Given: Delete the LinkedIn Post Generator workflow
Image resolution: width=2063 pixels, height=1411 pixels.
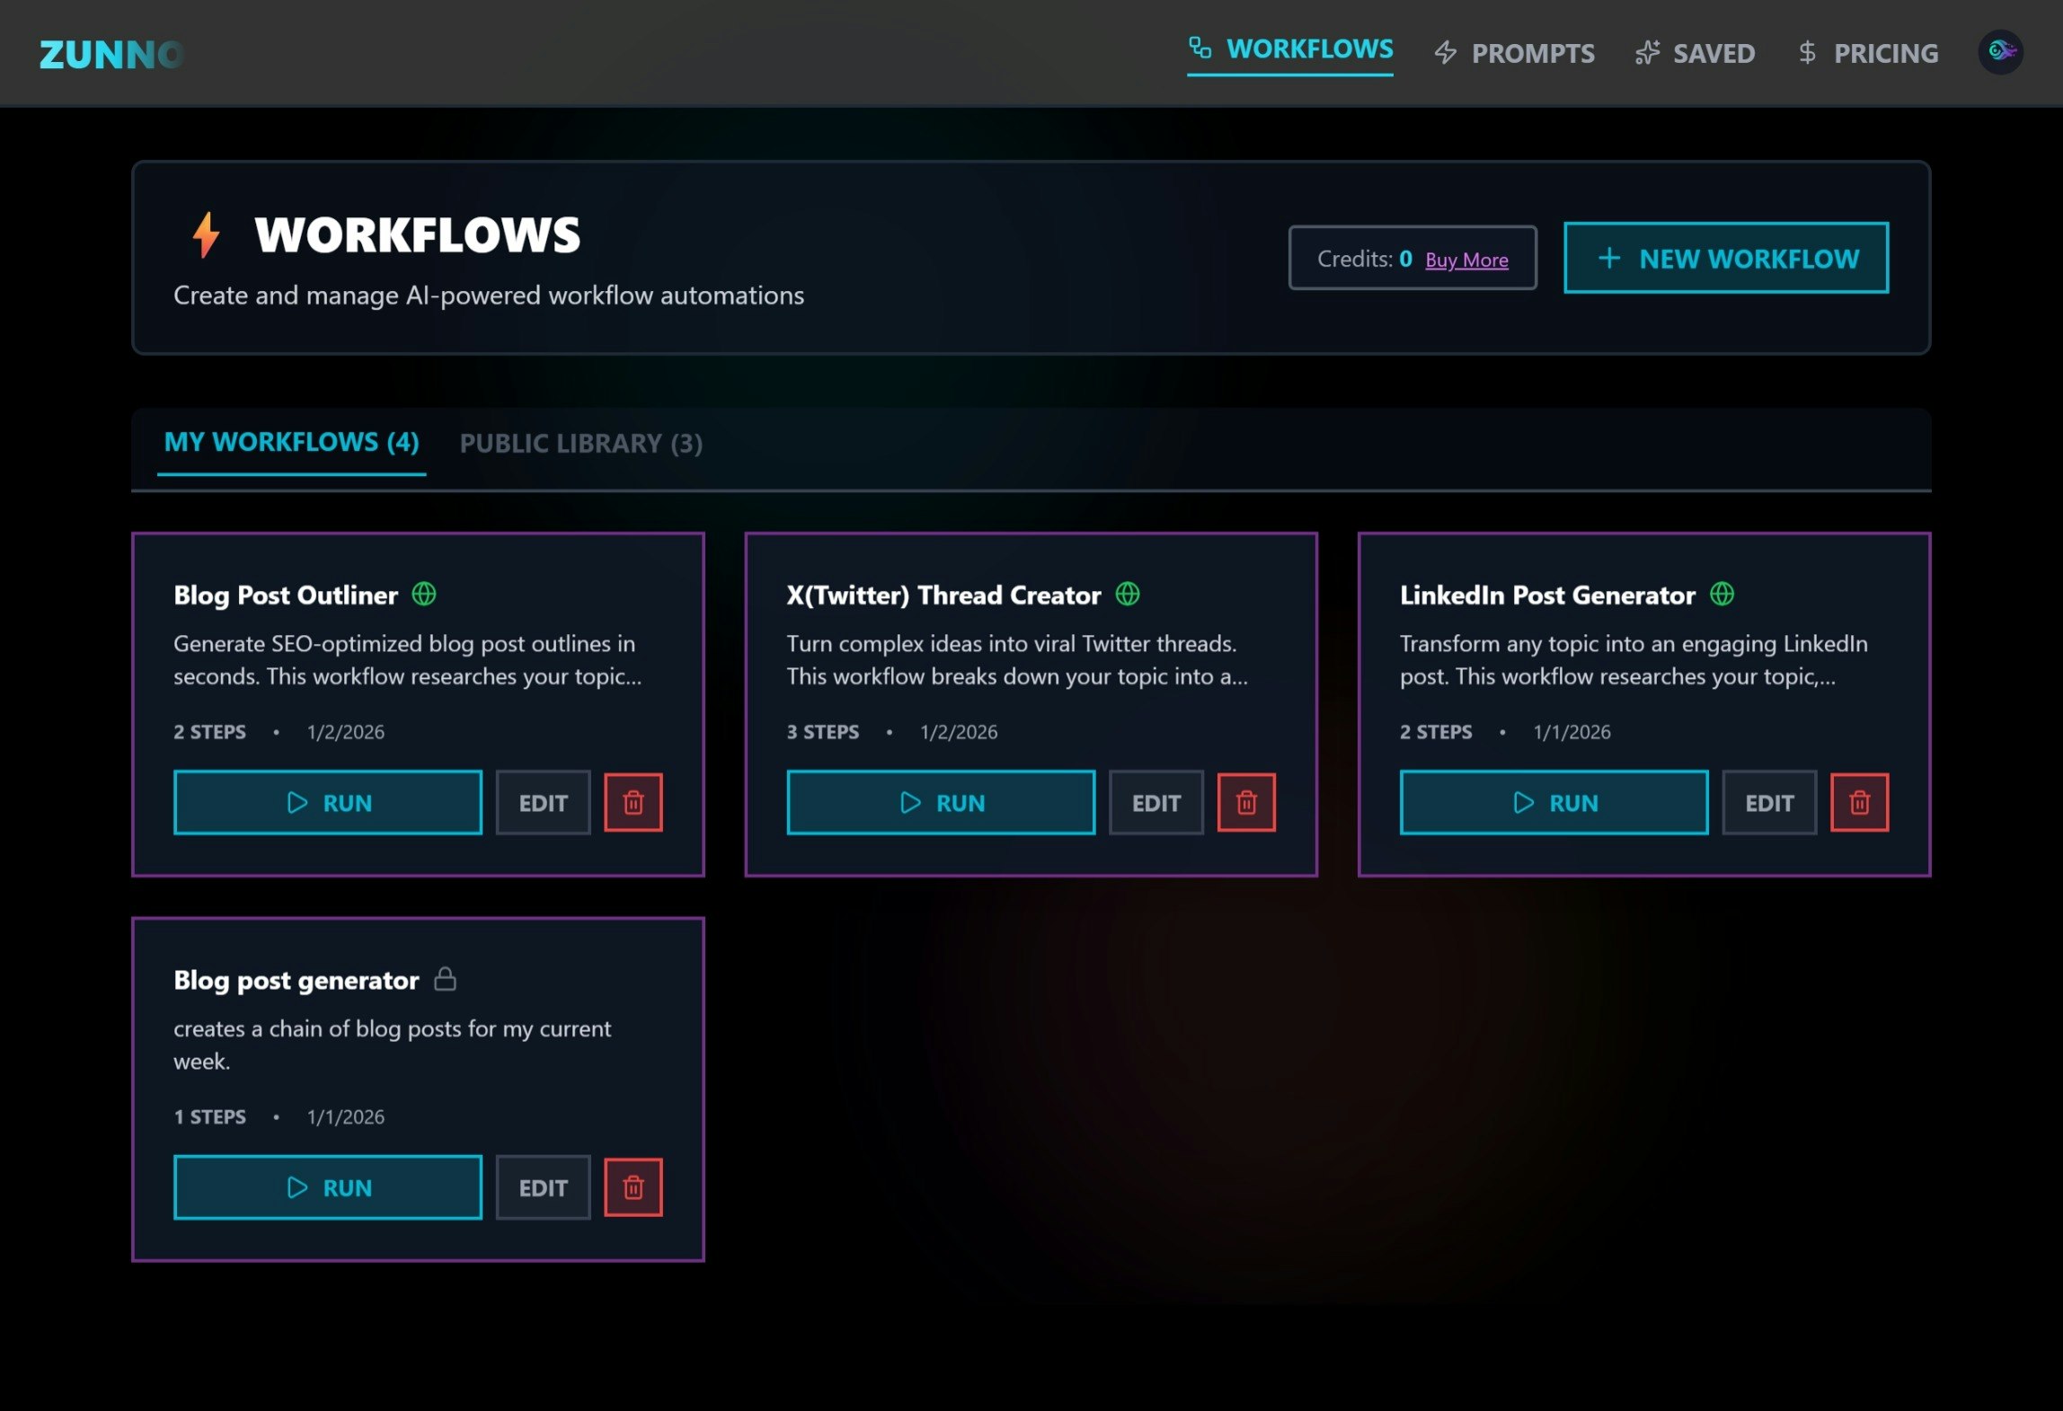Looking at the screenshot, I should pyautogui.click(x=1859, y=802).
